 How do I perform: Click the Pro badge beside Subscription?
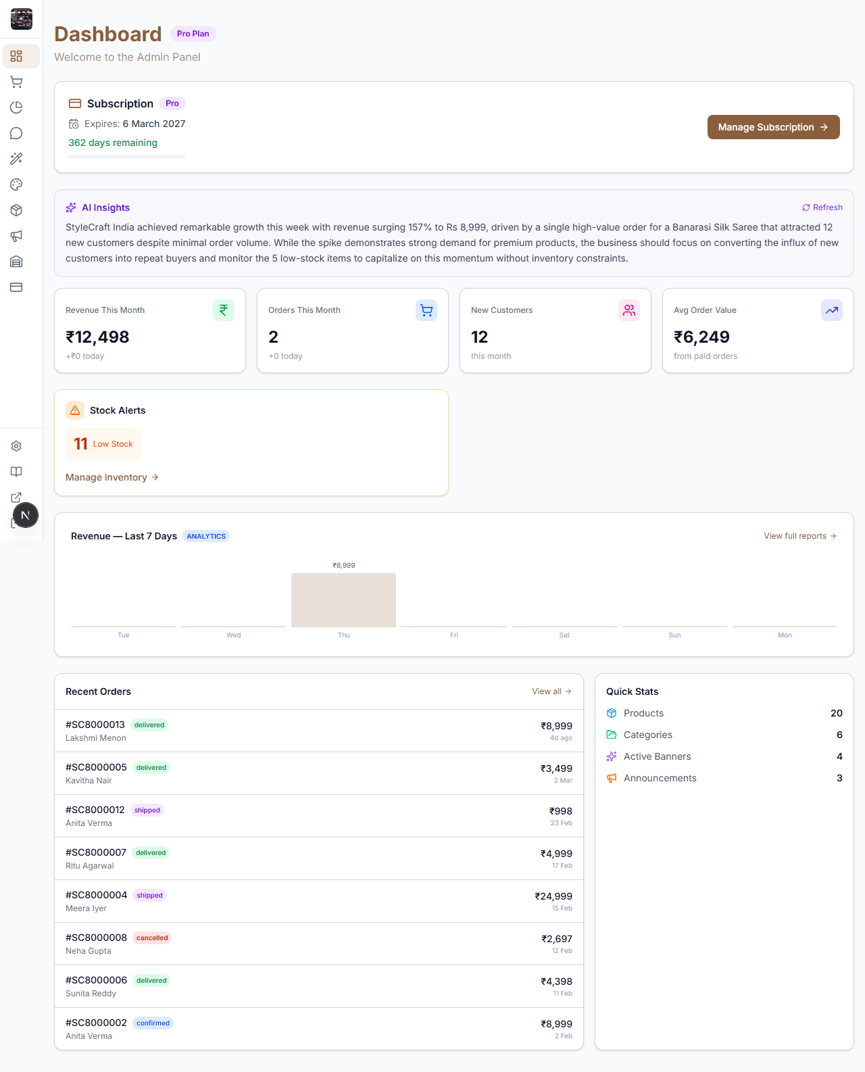click(172, 103)
